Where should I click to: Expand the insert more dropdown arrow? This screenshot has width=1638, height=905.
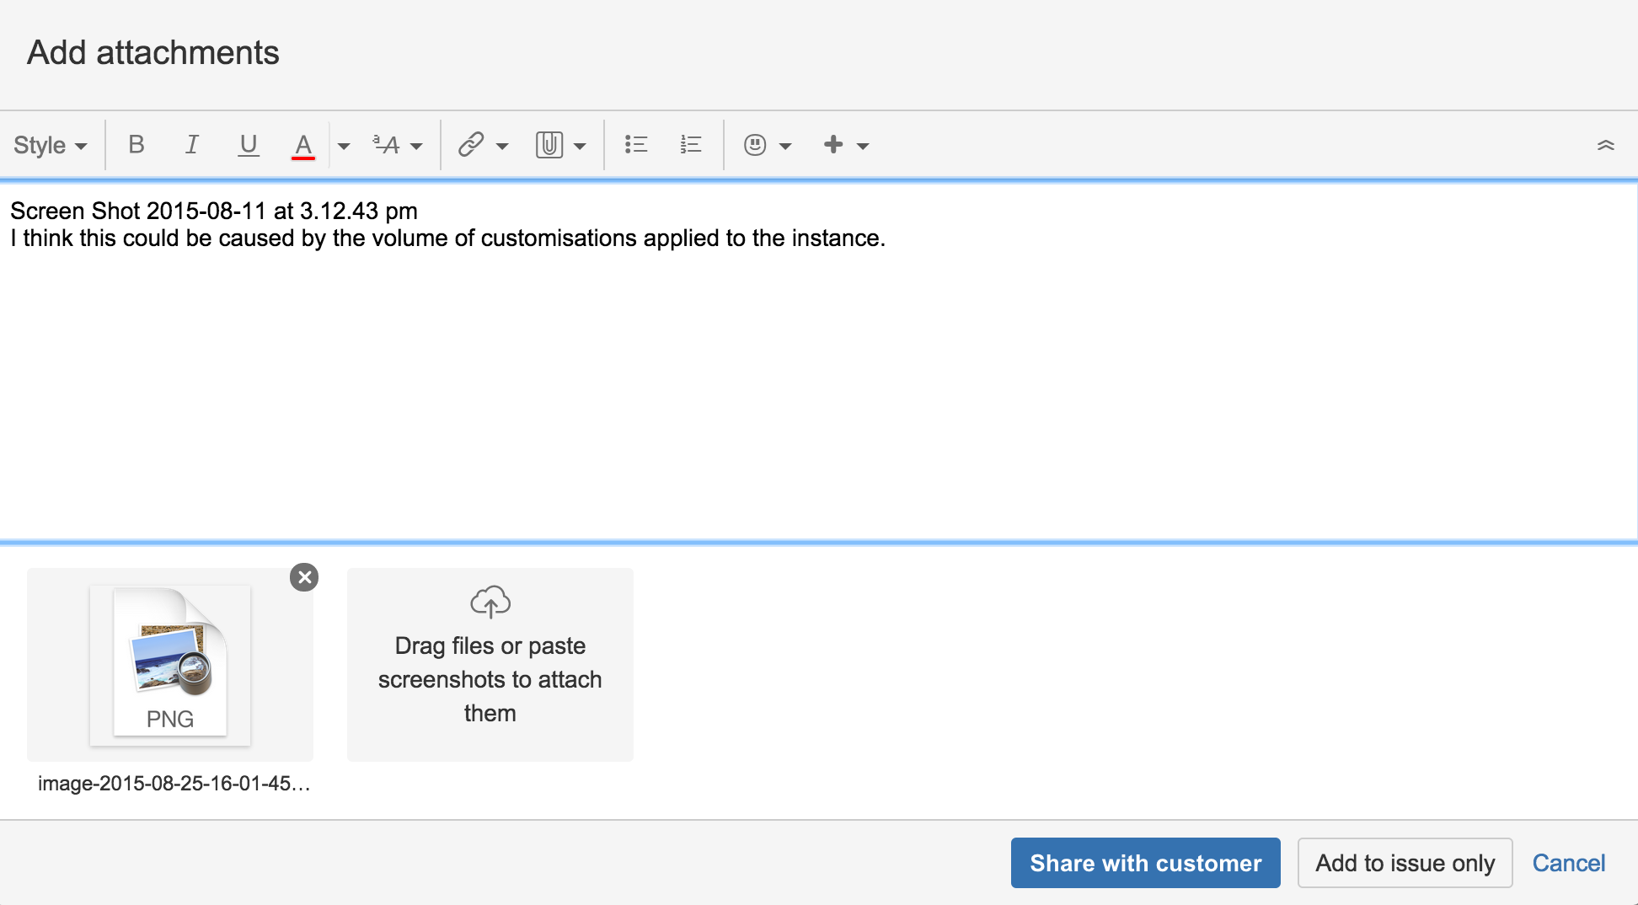click(863, 146)
